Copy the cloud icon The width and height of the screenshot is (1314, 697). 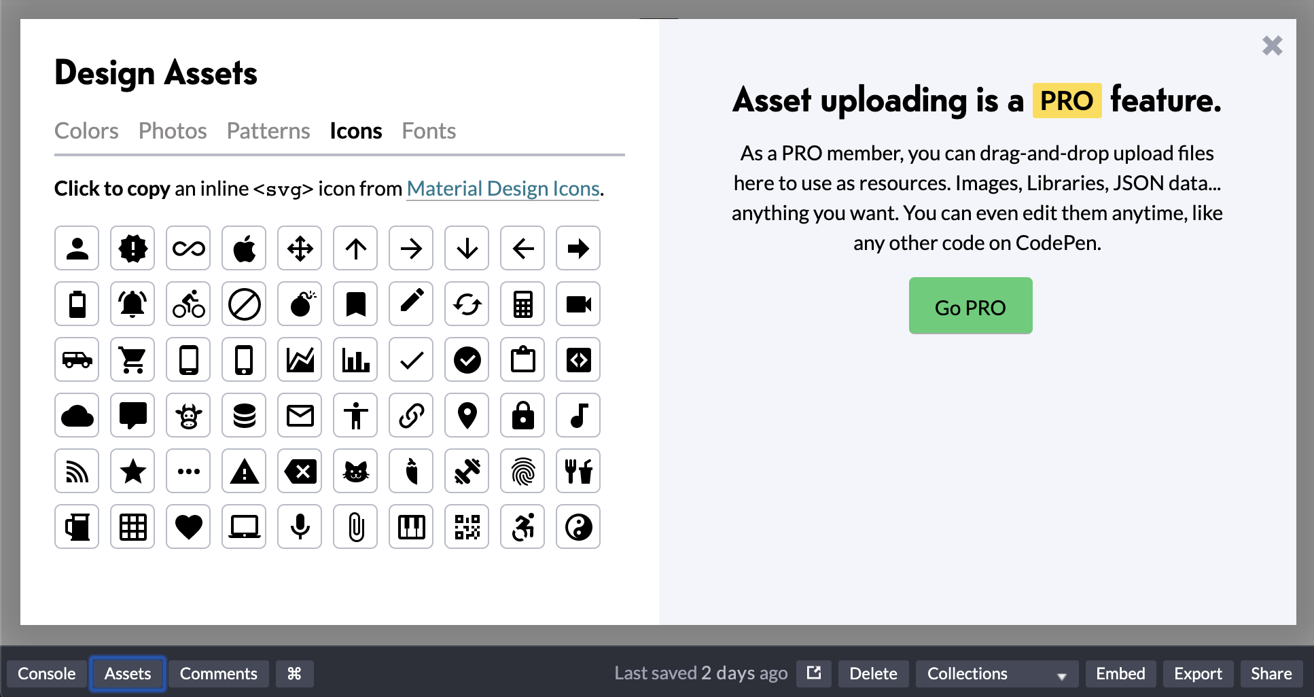click(77, 415)
